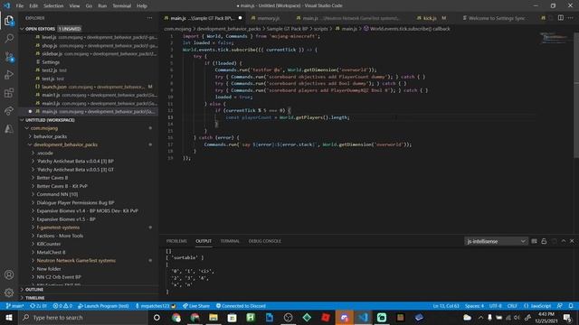Image resolution: width=579 pixels, height=325 pixels.
Task: Open the Live Share view icon
Action: (x=9, y=110)
